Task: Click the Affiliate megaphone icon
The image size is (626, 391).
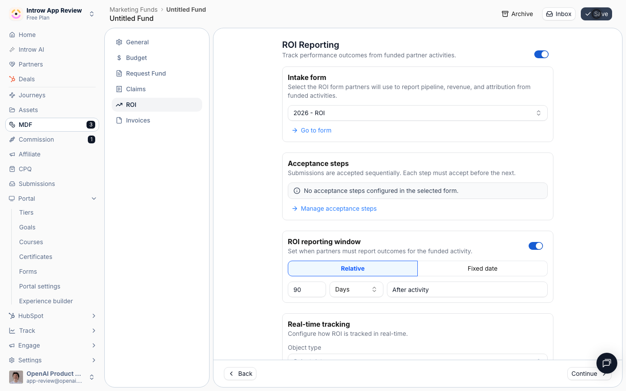Action: (12, 154)
